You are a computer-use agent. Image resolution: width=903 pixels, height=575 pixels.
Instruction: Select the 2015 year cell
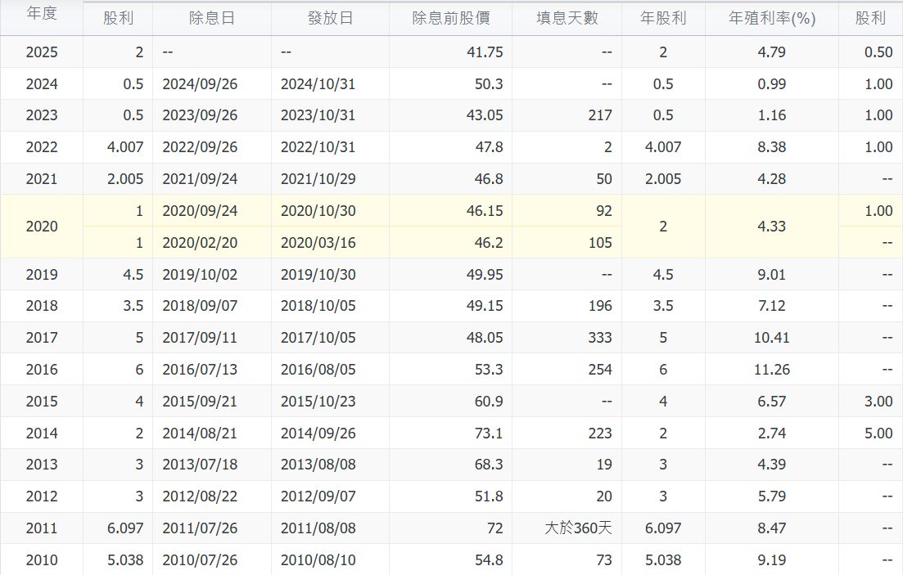pos(42,402)
